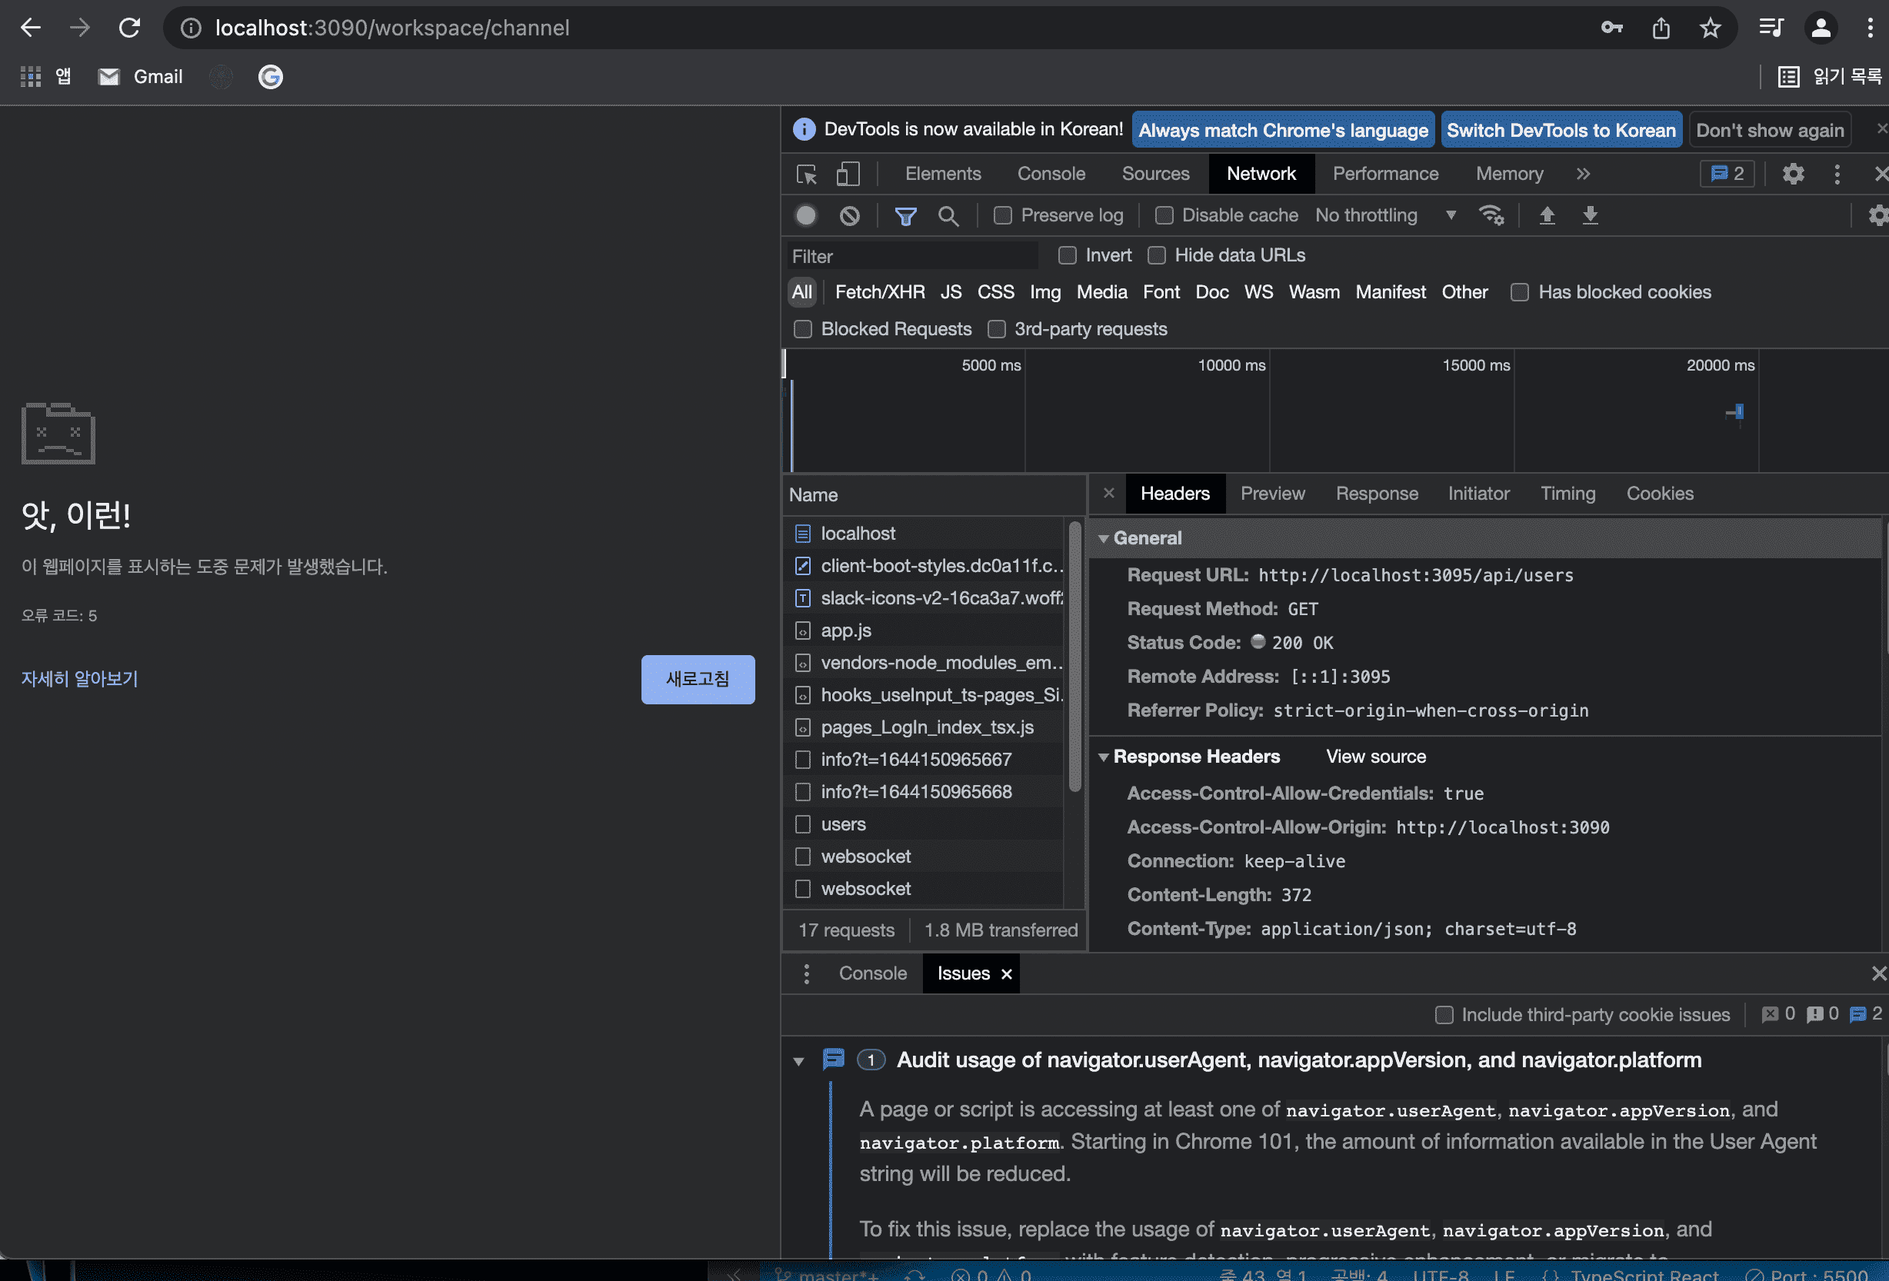The height and width of the screenshot is (1281, 1889).
Task: Toggle the device toolbar icon
Action: [848, 174]
